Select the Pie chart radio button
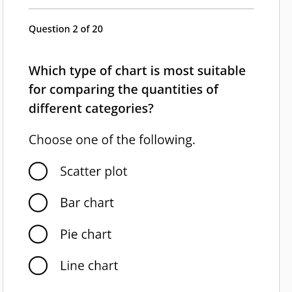The image size is (292, 292). [x=38, y=234]
